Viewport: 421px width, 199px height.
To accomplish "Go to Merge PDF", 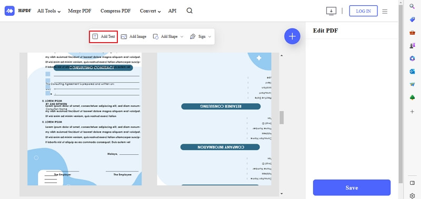I will [79, 11].
